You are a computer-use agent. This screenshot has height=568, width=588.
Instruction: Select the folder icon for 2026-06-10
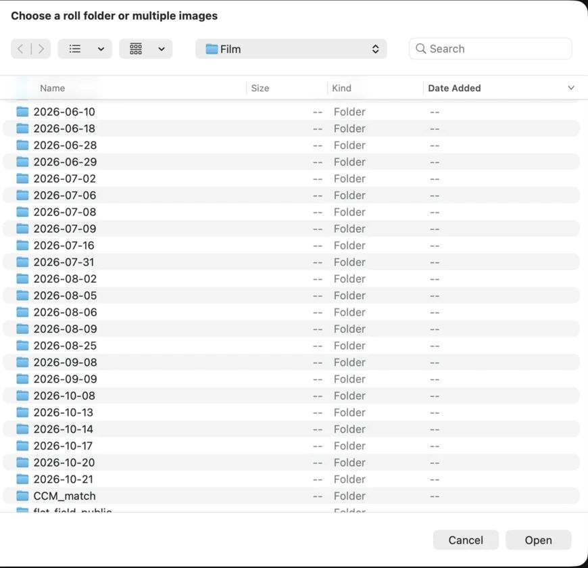pos(22,112)
